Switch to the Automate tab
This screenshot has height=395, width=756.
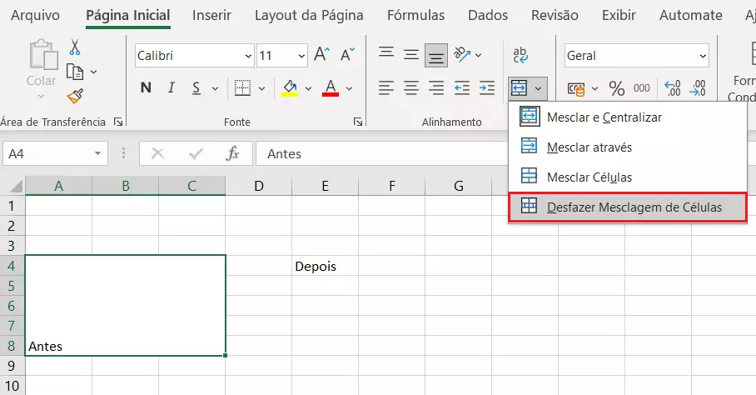pyautogui.click(x=690, y=16)
